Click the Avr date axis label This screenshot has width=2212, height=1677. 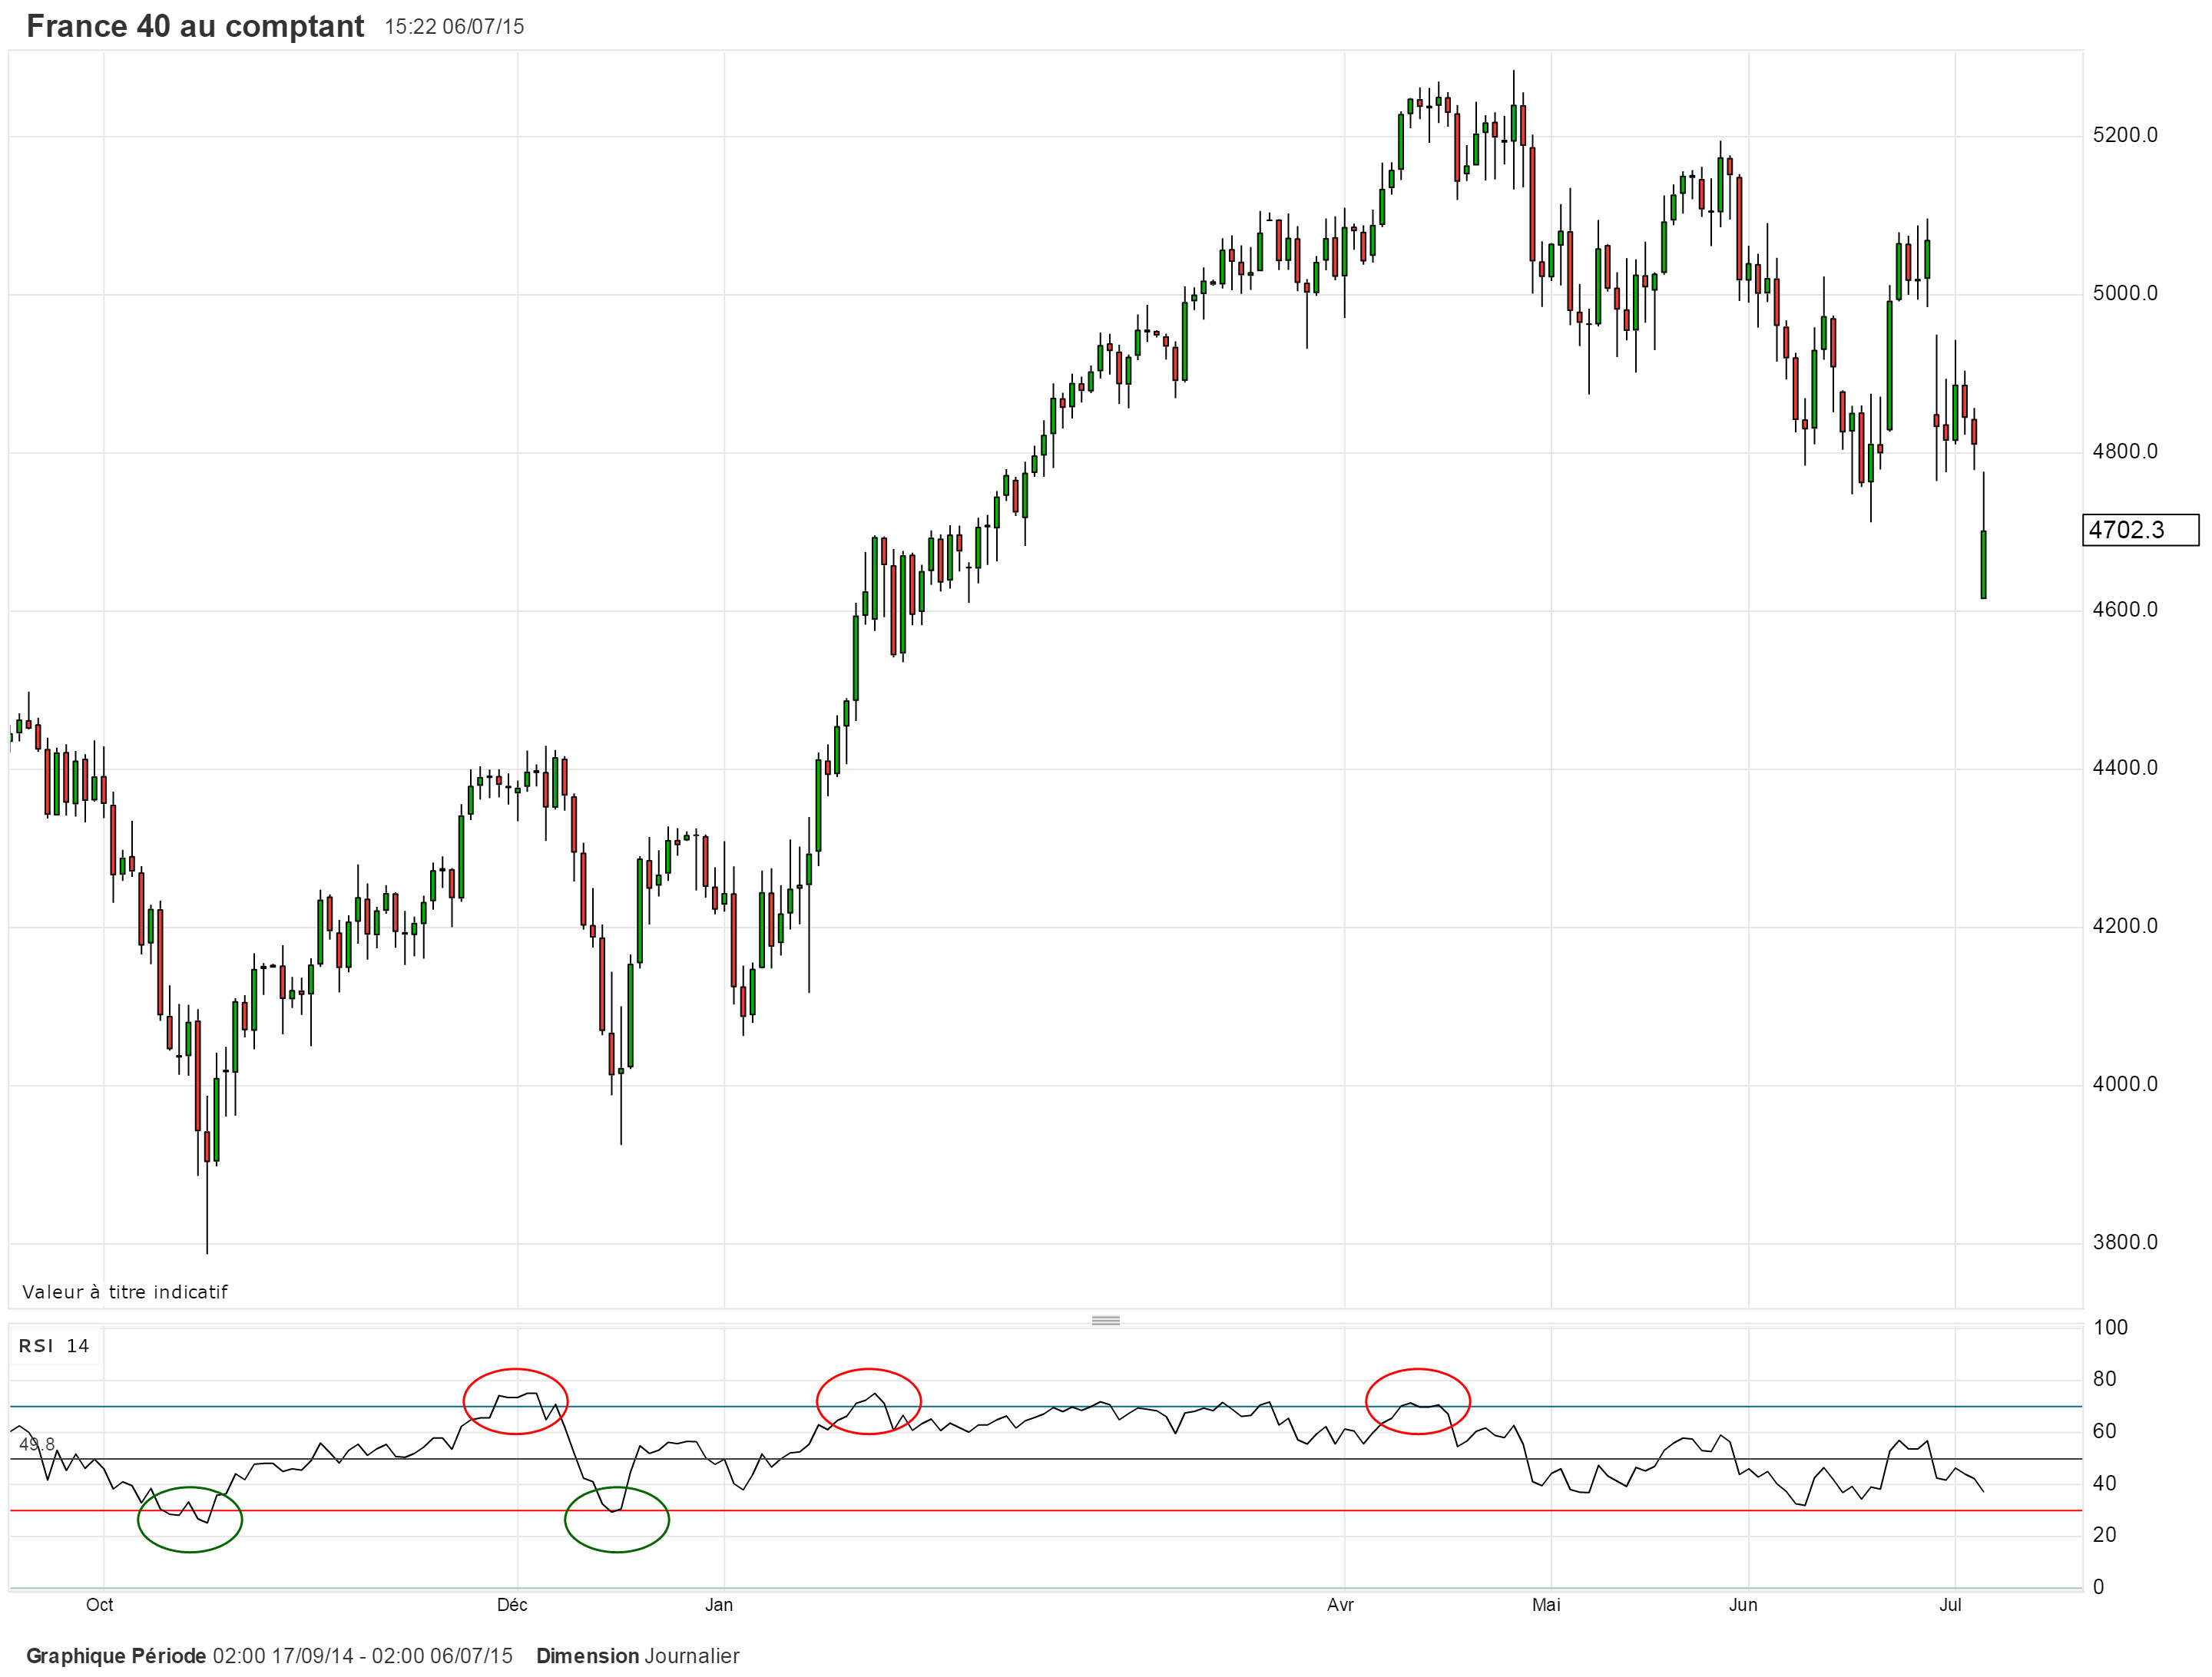pyautogui.click(x=1340, y=1605)
